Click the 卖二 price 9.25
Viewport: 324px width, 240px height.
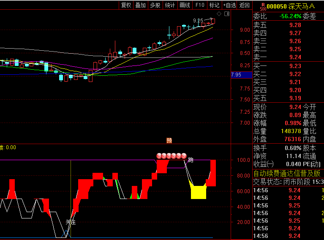click(x=295, y=49)
